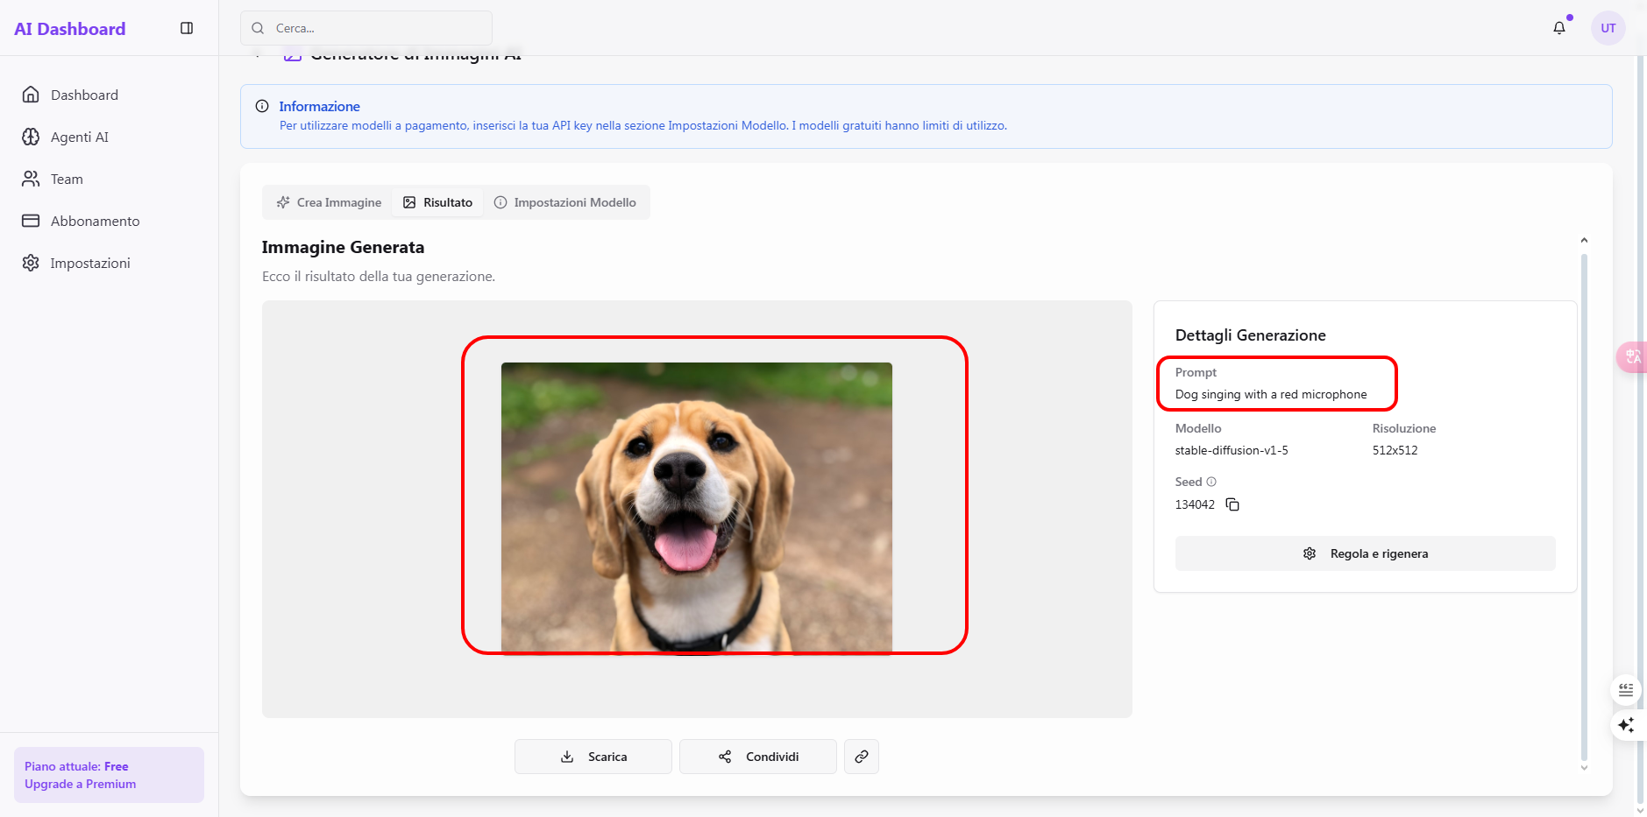The width and height of the screenshot is (1647, 817).
Task: Click the copy link icon button
Action: [x=861, y=757]
